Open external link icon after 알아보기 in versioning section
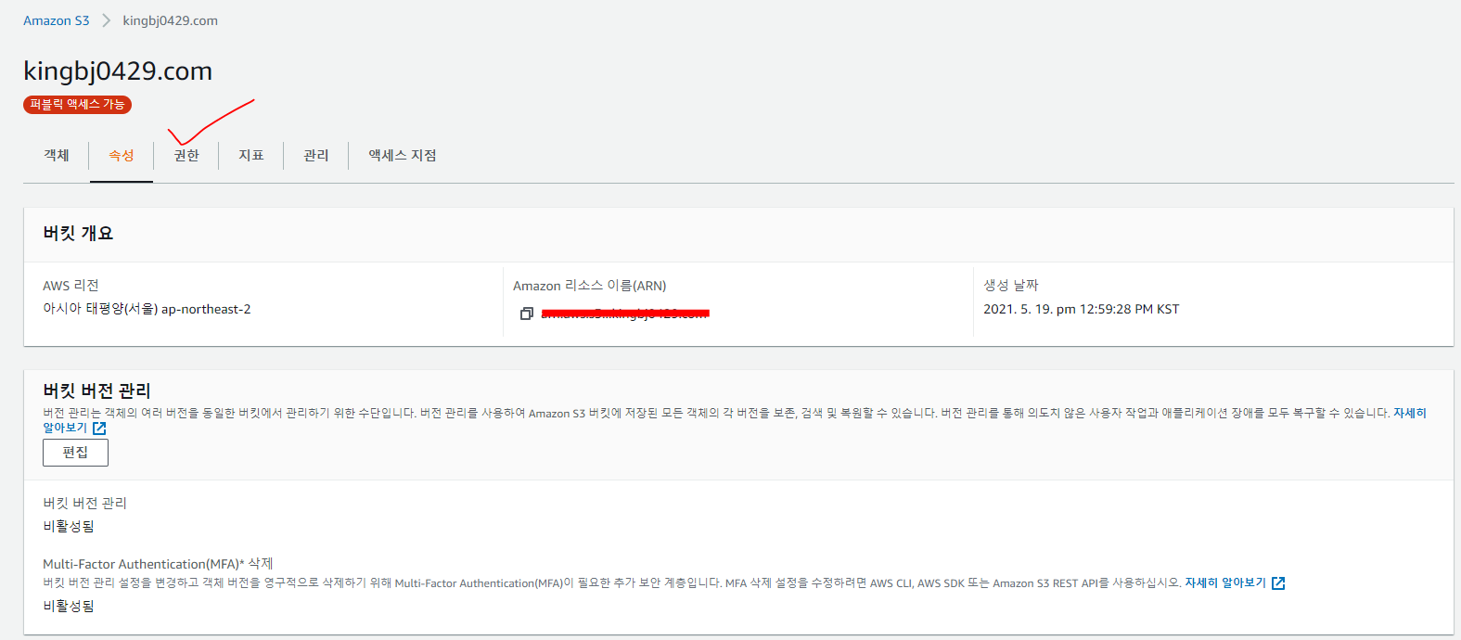The width and height of the screenshot is (1461, 640). (99, 429)
